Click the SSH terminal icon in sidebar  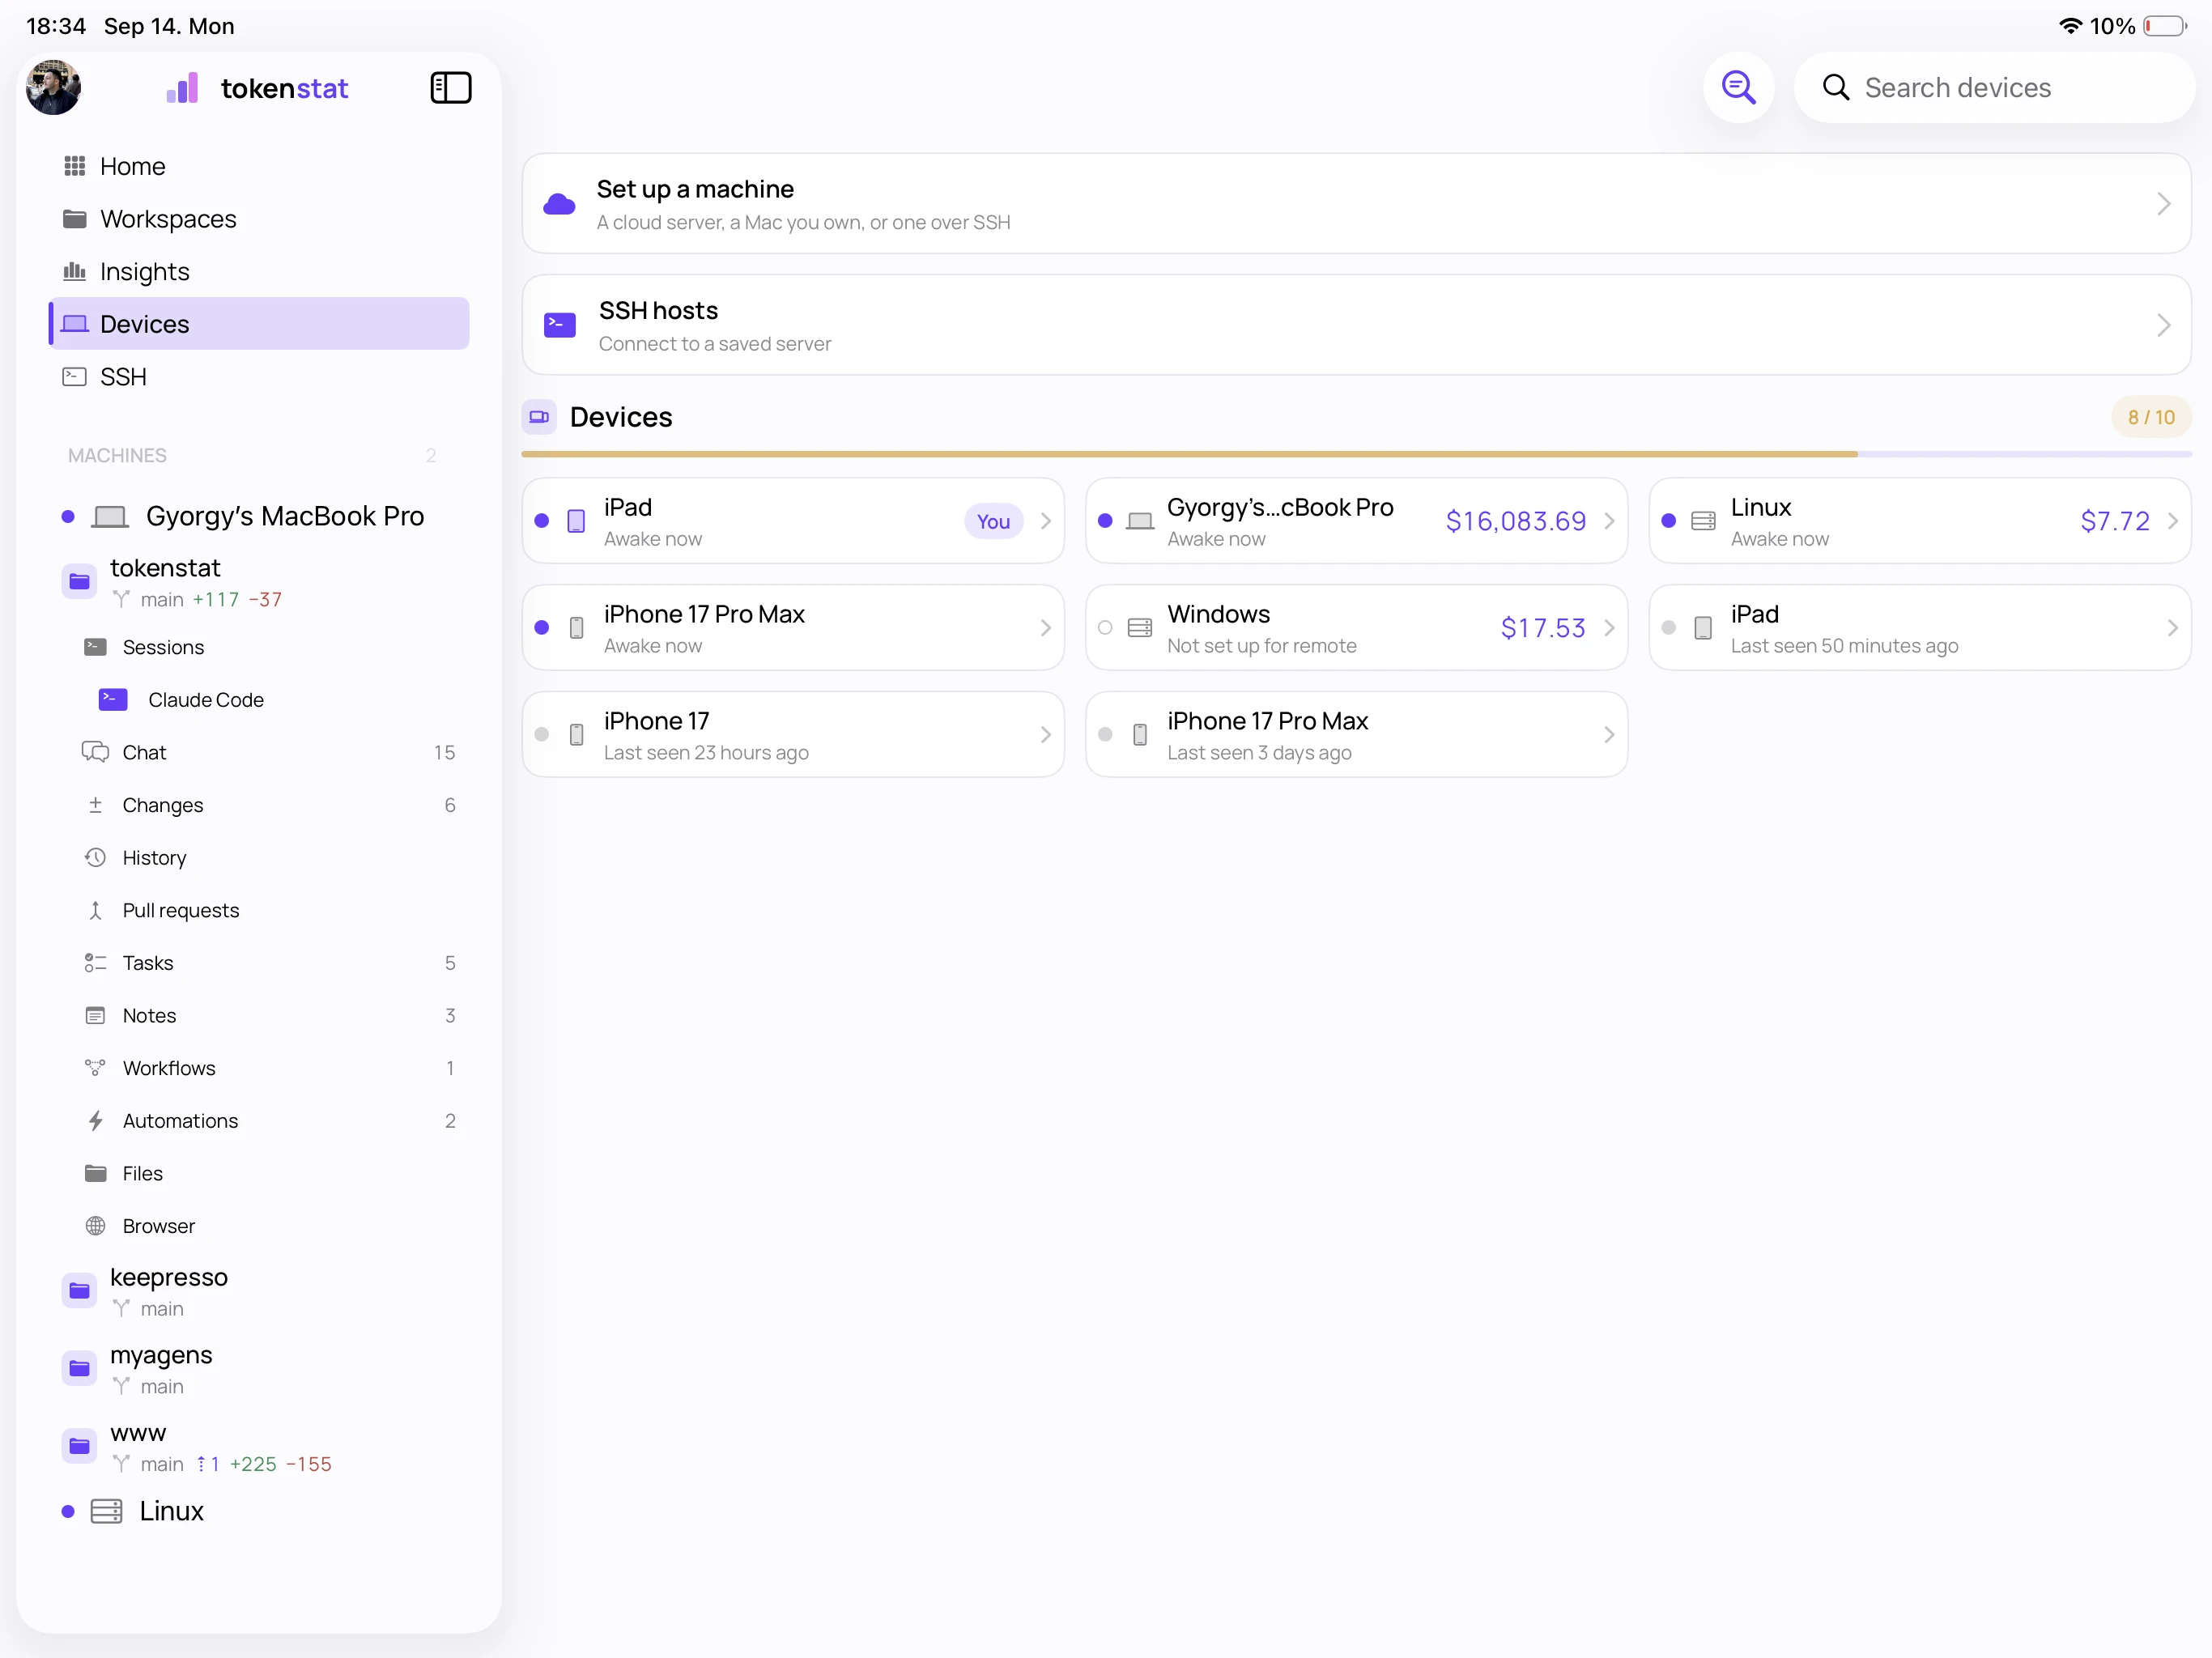point(75,377)
